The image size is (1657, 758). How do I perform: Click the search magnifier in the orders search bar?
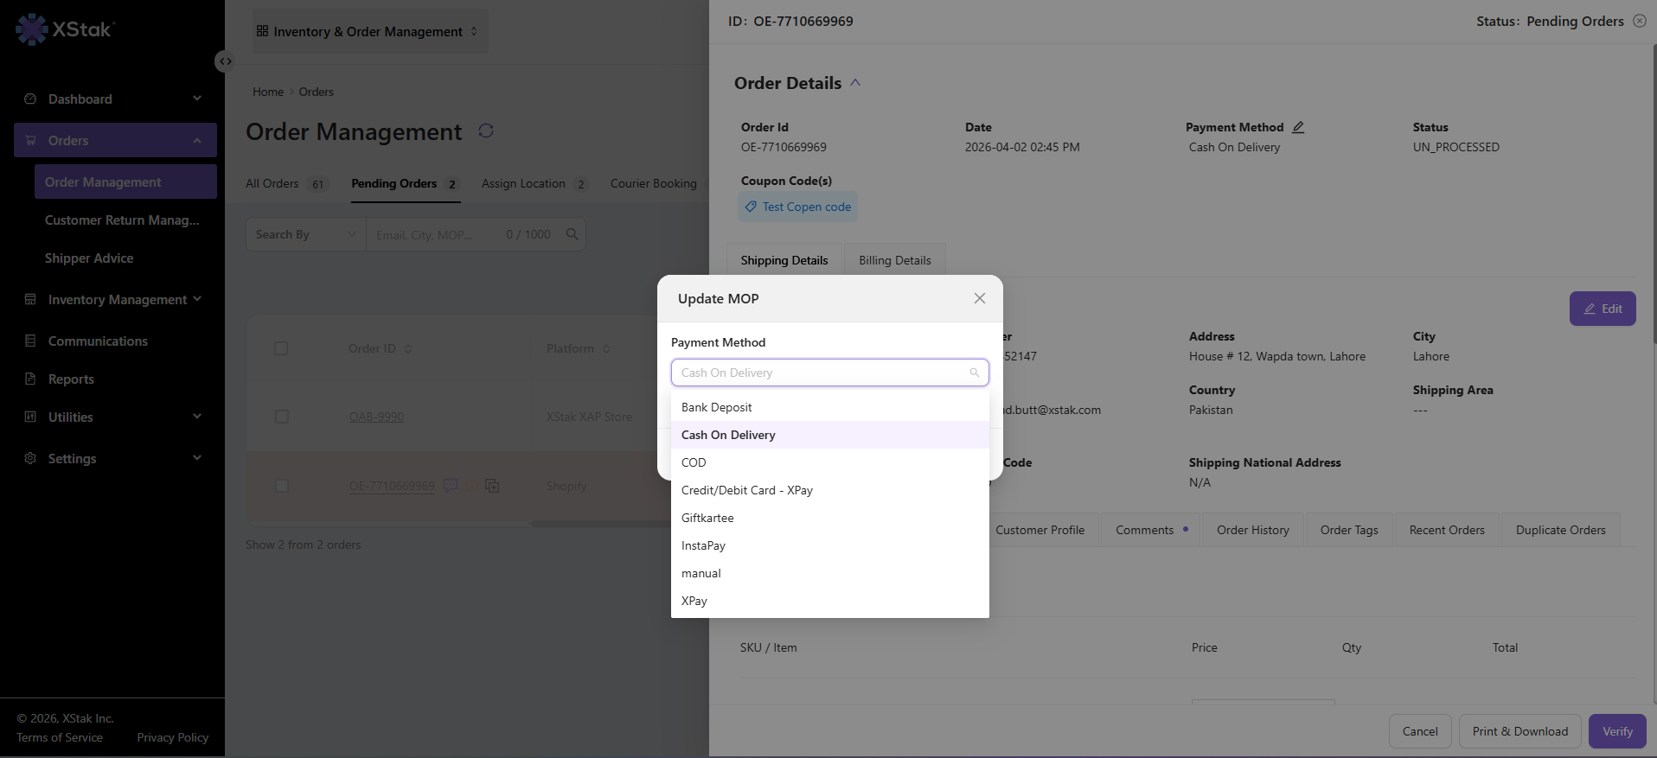[x=572, y=234]
